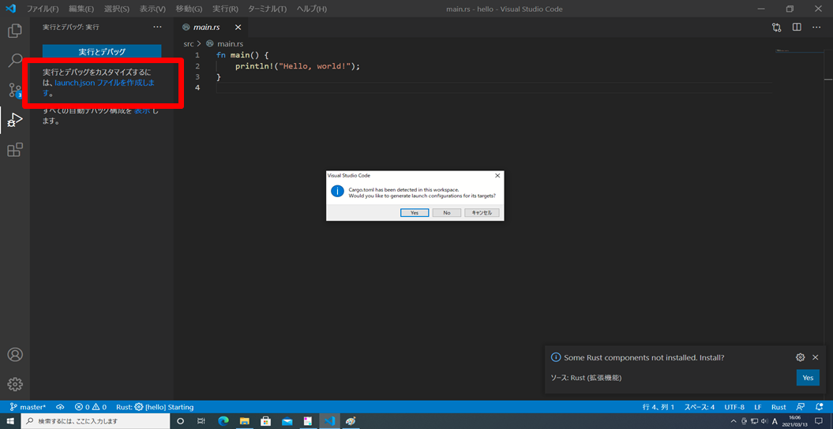833x429 pixels.
Task: Open the Windows Start button
Action: pos(10,421)
